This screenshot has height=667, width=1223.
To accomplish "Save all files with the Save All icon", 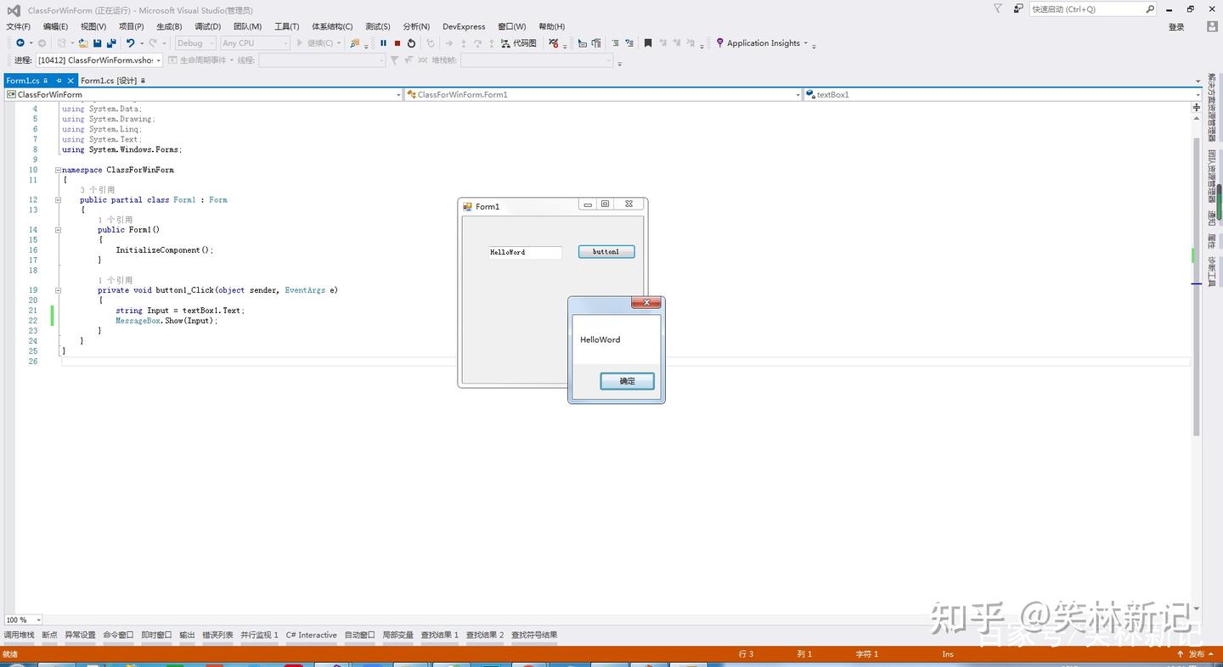I will coord(111,43).
